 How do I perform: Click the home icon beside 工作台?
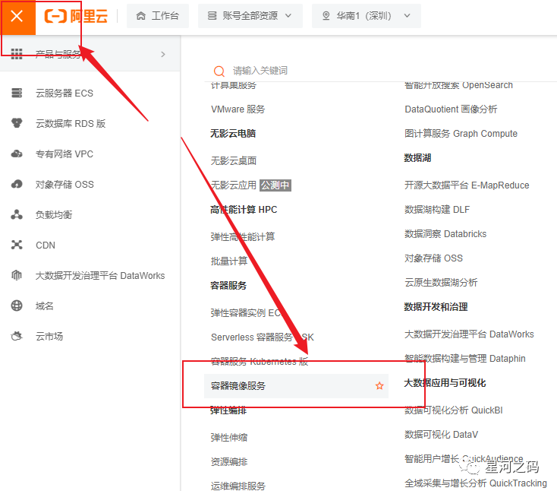pyautogui.click(x=141, y=16)
